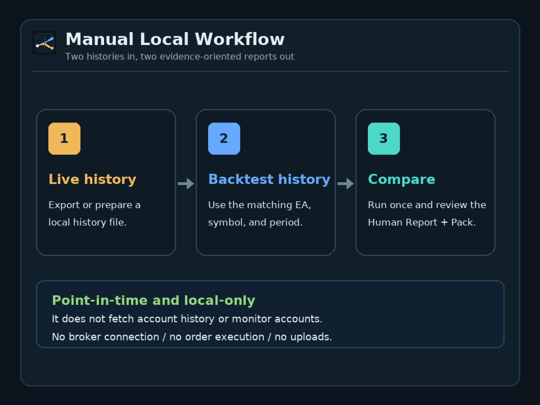Click the text 'Export or prepare a'
540x405 pixels.
(x=94, y=205)
